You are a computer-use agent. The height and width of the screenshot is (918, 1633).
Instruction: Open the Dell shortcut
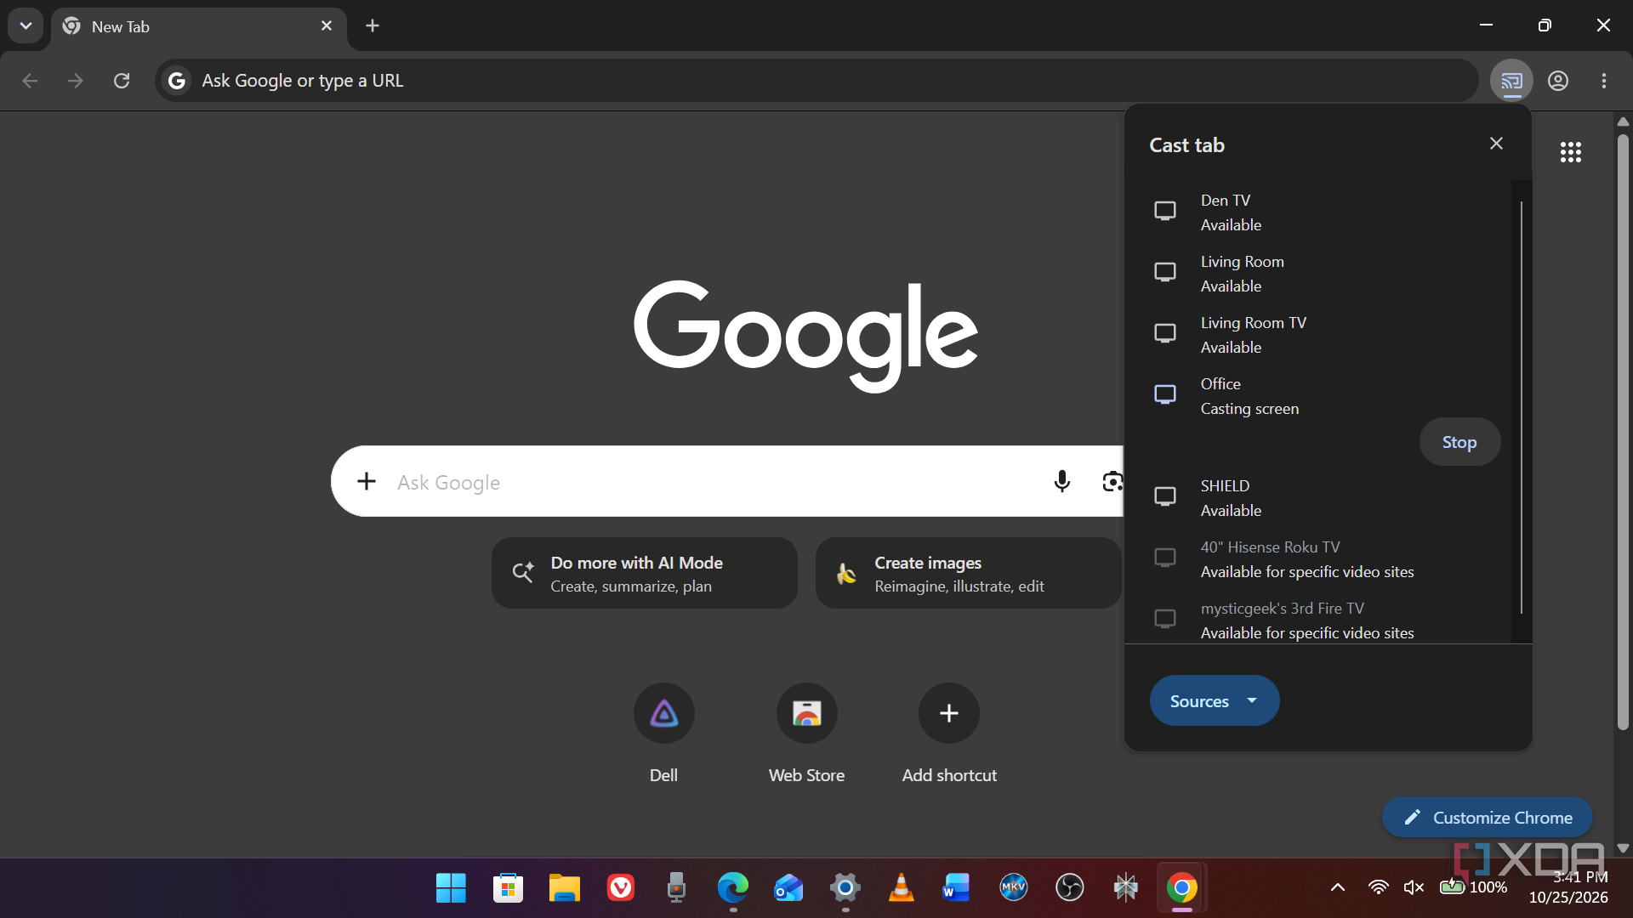(663, 734)
